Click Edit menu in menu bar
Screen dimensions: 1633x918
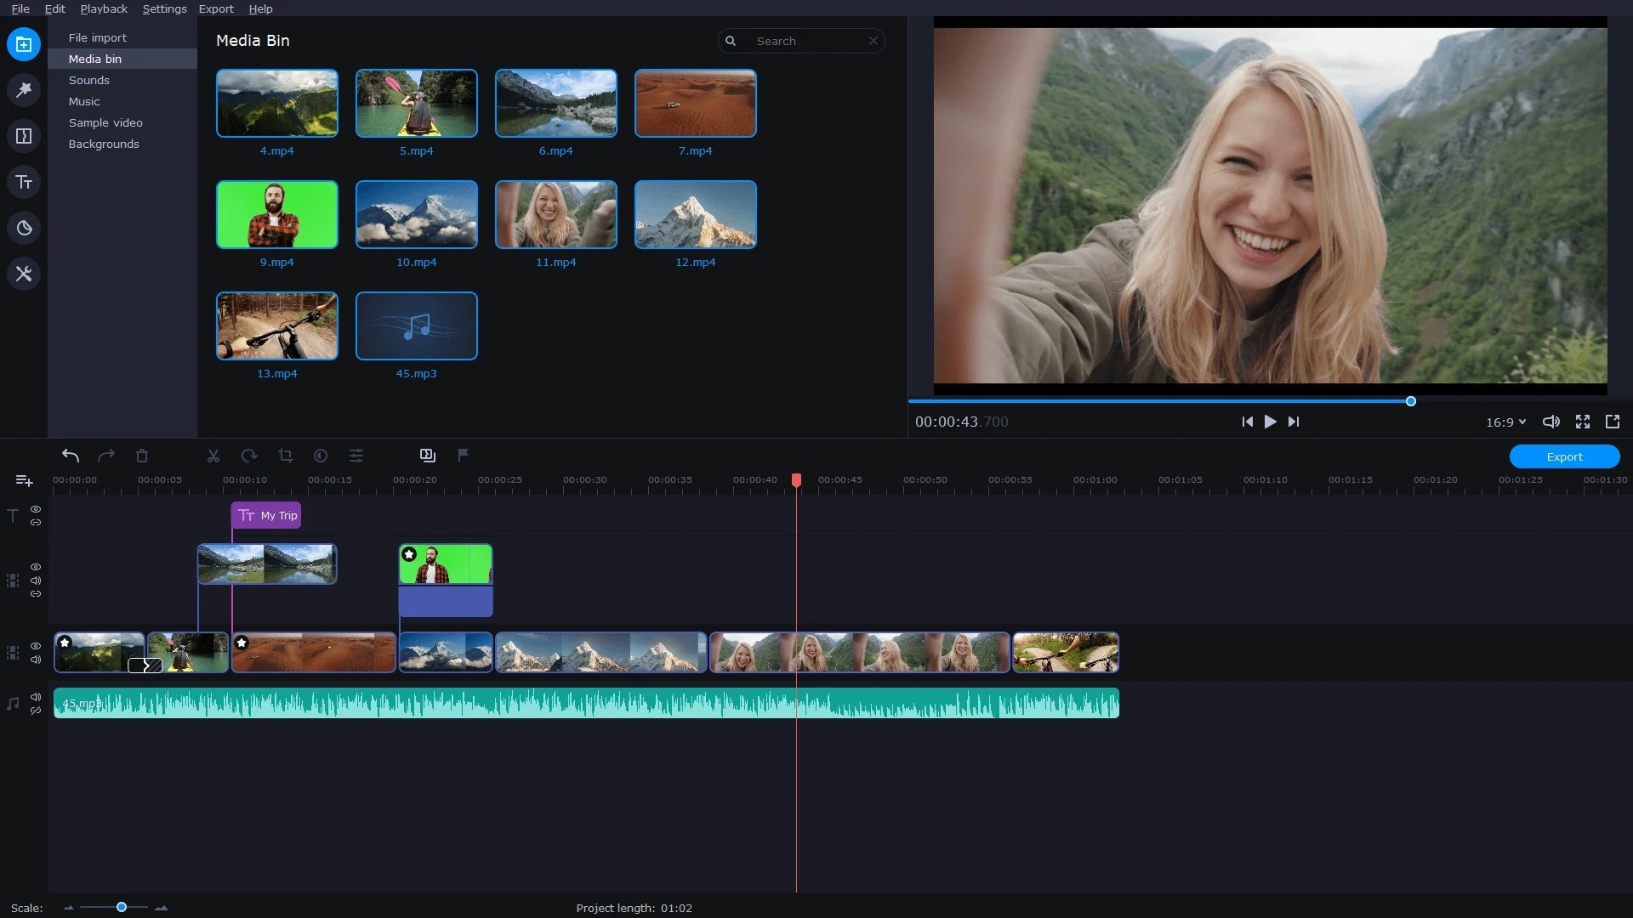pos(55,9)
